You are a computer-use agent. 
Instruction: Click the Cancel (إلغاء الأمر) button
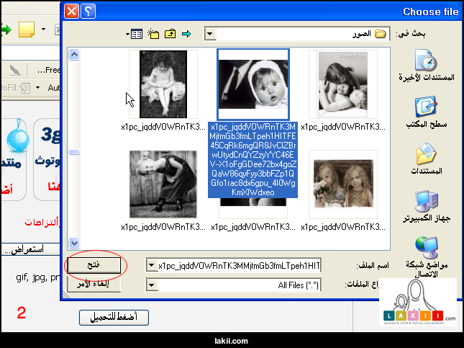[94, 283]
